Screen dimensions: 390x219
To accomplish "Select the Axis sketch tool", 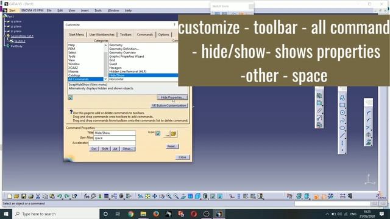I will pos(342,144).
